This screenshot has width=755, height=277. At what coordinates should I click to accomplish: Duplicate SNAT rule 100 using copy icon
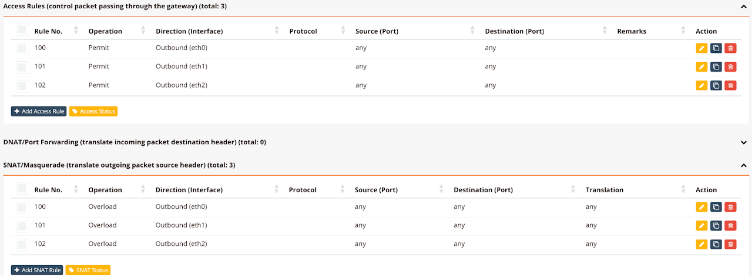[x=716, y=207]
